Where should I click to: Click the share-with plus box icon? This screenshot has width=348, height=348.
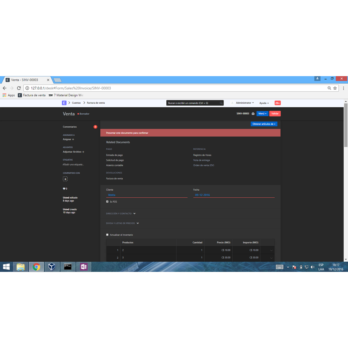coord(65,179)
